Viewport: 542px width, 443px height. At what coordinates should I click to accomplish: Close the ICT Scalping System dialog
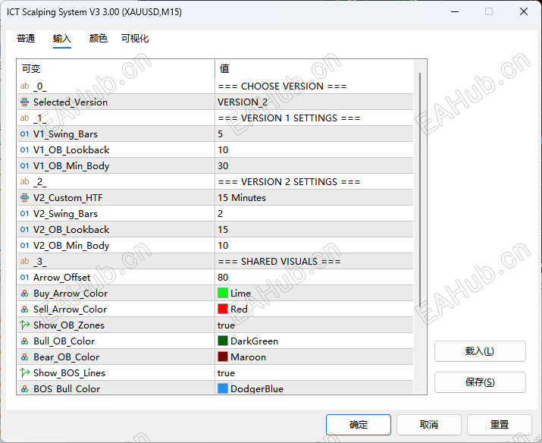pos(524,12)
